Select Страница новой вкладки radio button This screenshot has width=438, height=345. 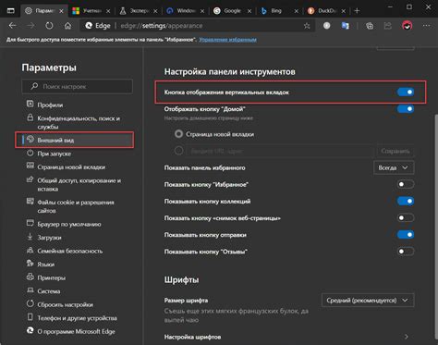pos(178,134)
